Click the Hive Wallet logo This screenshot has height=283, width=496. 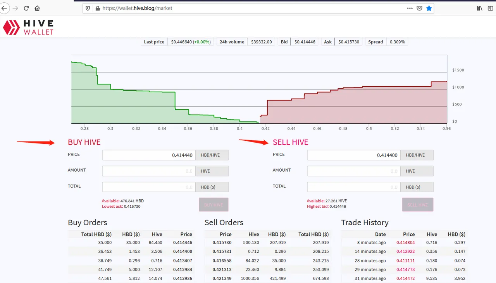[28, 28]
